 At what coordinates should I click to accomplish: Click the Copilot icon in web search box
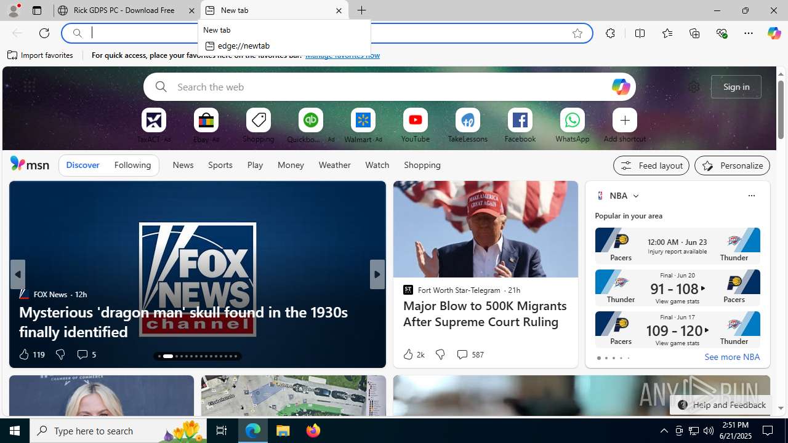621,87
